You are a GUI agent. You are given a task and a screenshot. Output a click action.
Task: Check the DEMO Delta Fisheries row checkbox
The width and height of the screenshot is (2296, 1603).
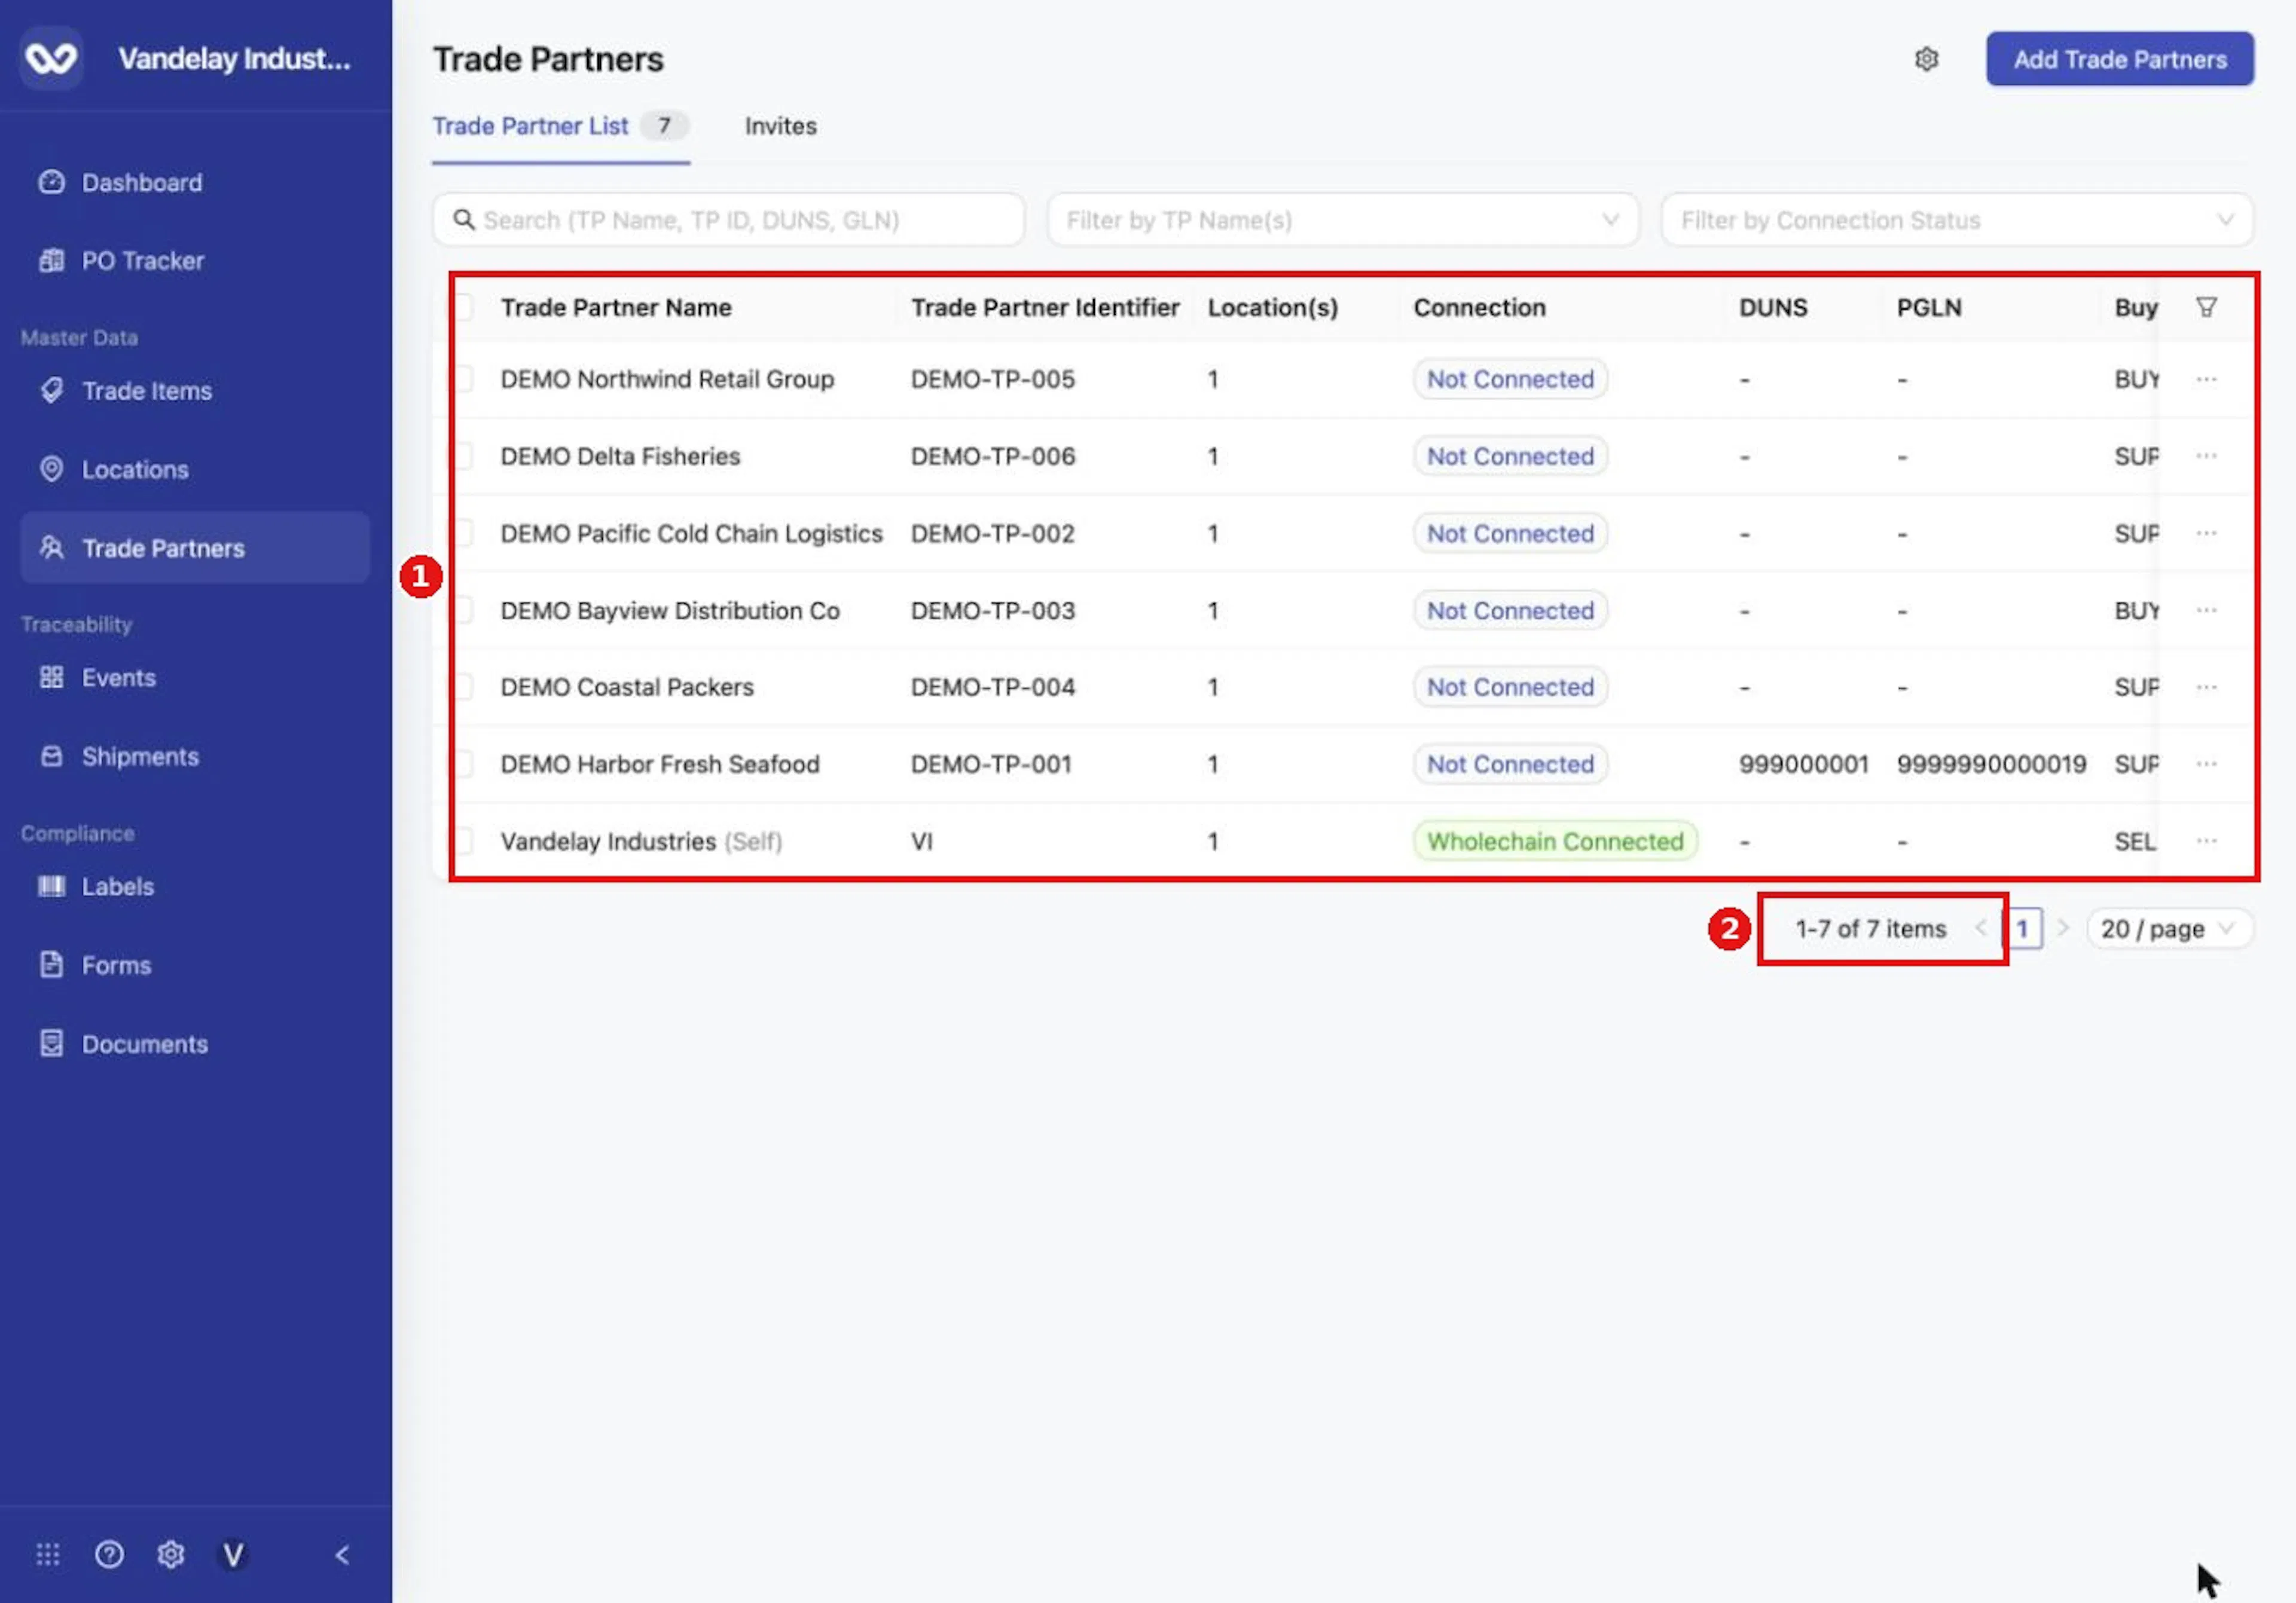point(462,455)
